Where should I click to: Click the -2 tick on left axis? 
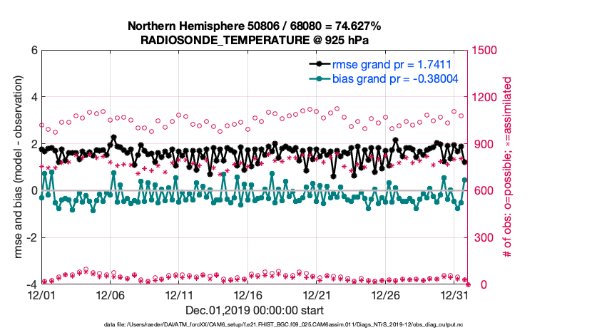coord(31,238)
